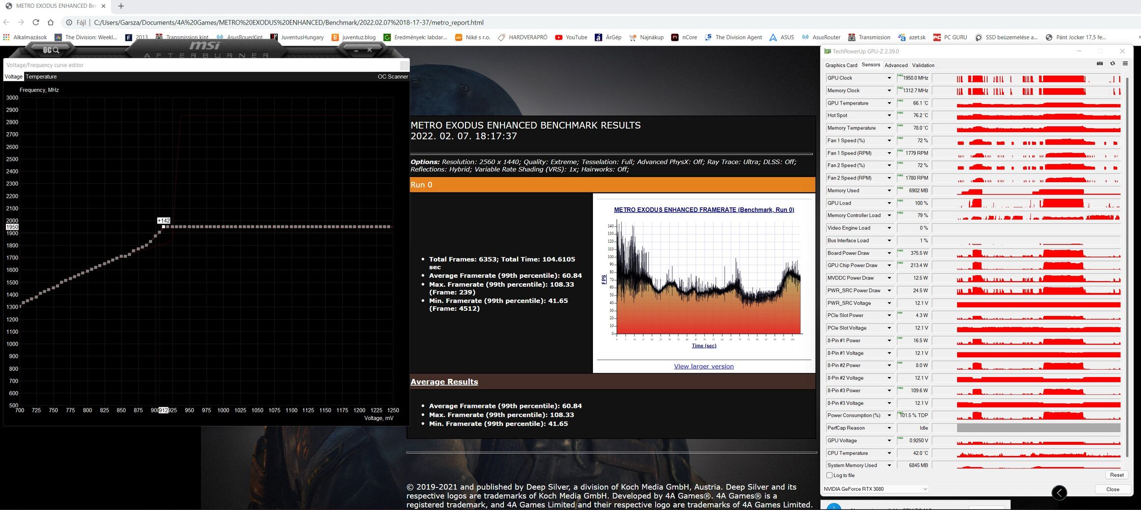Screen dimensions: 1141x510
Task: Expand the CPU Temperature sensor dropdown
Action: coord(889,453)
